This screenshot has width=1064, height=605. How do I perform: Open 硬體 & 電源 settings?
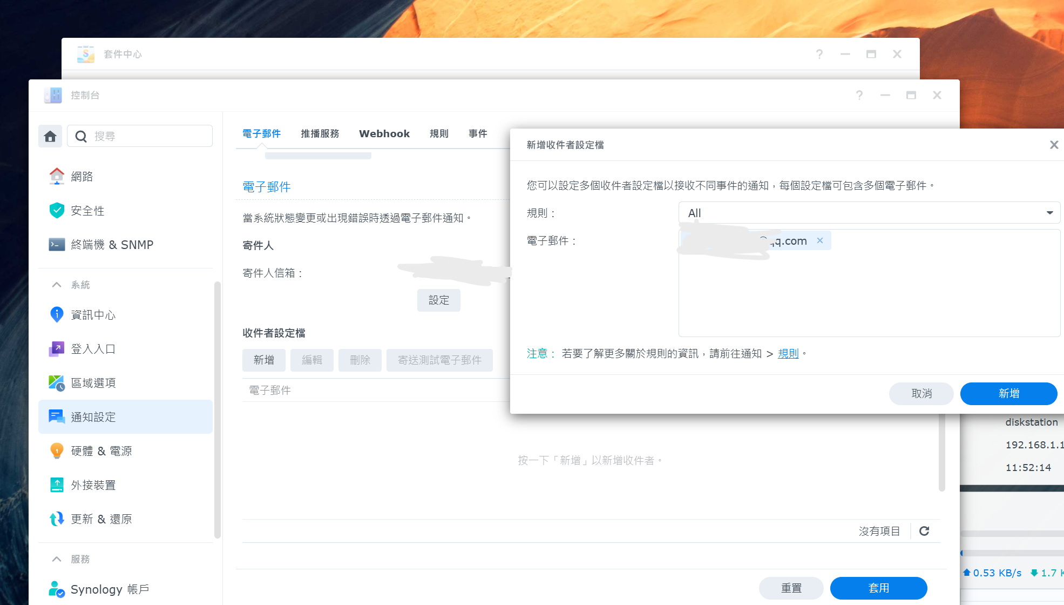(102, 451)
